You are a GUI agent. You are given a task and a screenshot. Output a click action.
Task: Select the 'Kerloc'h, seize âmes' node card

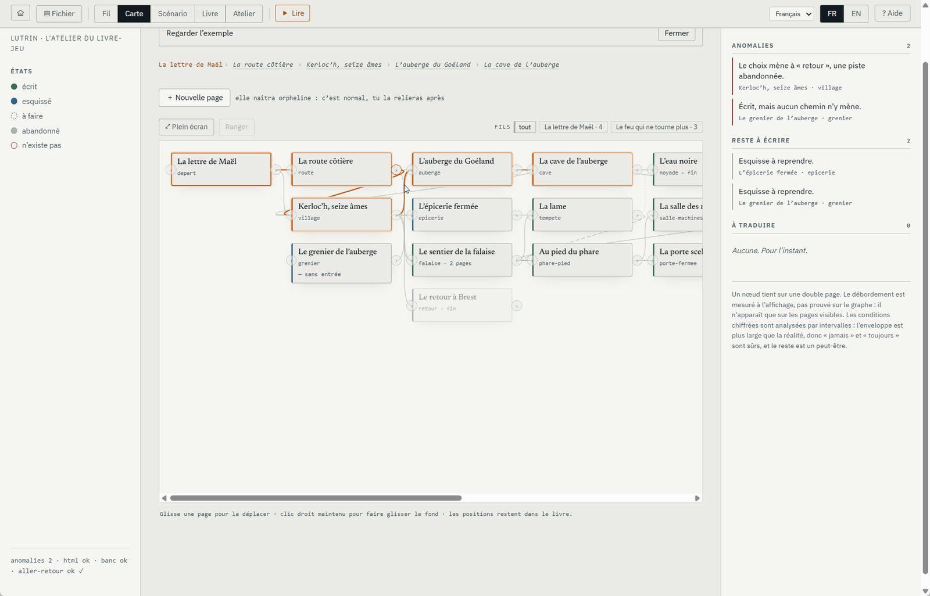point(341,214)
